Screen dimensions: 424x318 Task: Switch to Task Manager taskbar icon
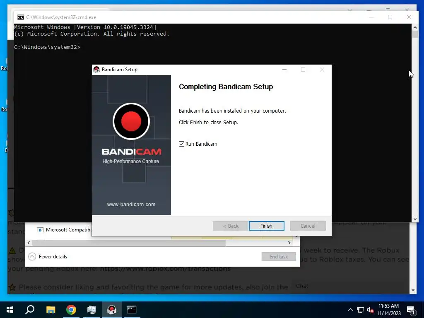(92, 310)
